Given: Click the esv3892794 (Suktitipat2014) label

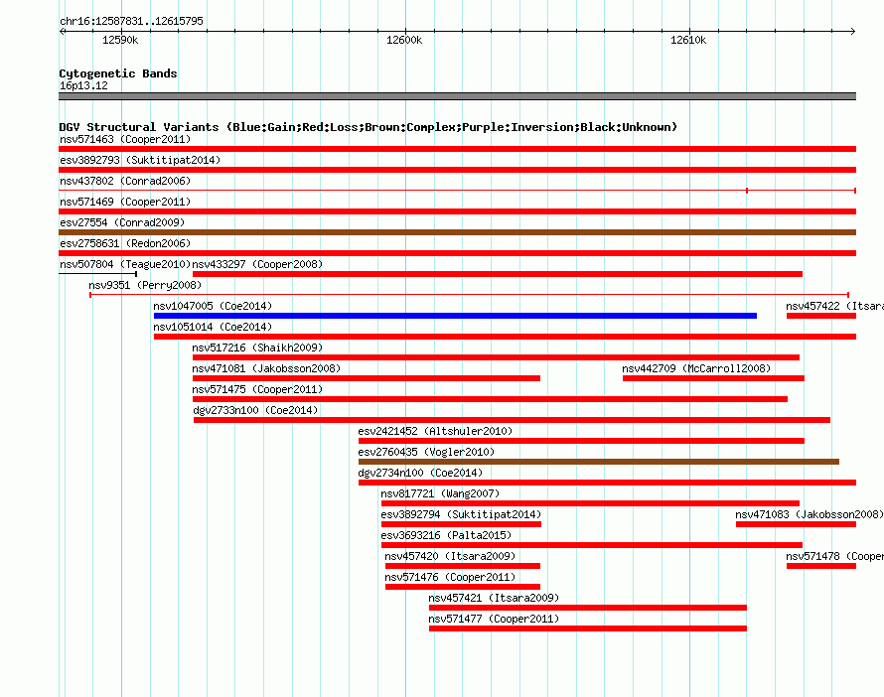Looking at the screenshot, I should pos(461,514).
